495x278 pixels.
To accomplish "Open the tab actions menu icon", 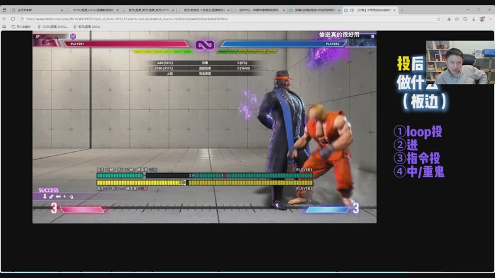I will tap(4, 10).
